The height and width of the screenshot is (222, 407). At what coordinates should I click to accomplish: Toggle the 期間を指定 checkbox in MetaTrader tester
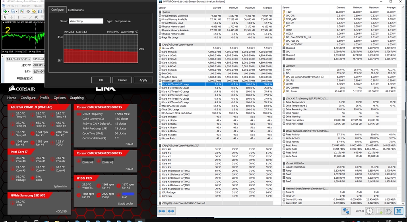(x=31, y=78)
